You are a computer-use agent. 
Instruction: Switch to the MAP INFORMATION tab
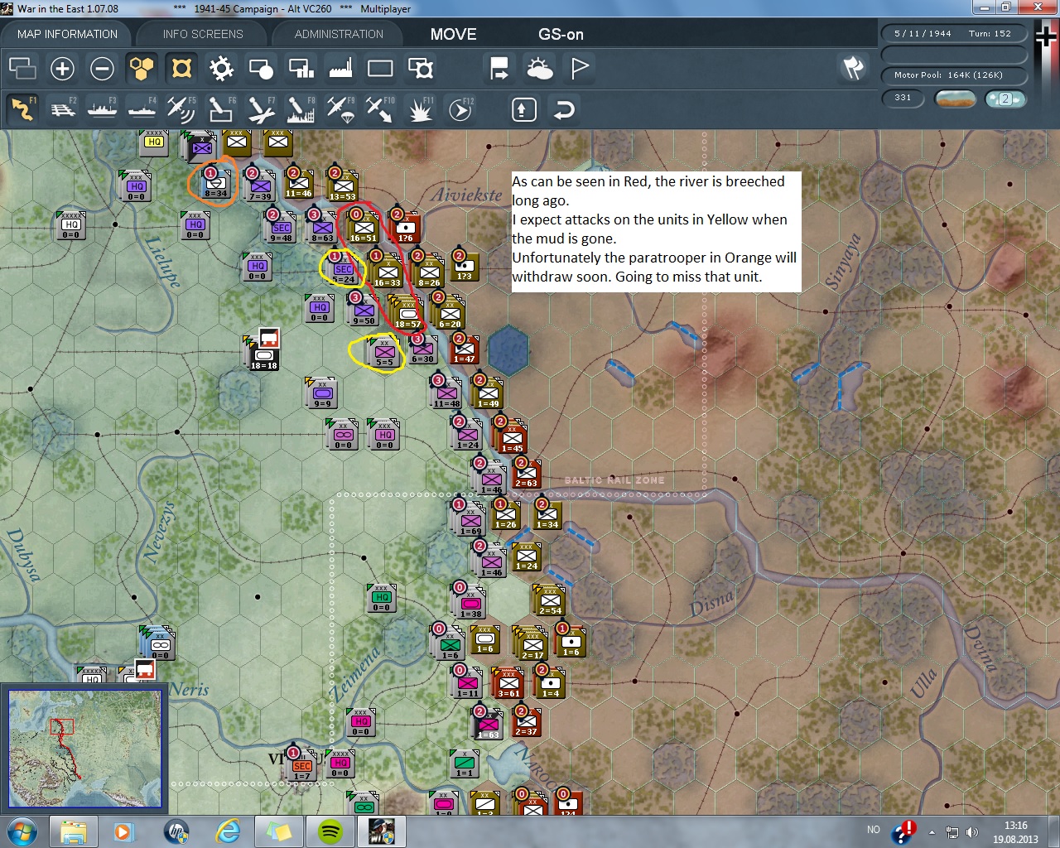pyautogui.click(x=67, y=34)
